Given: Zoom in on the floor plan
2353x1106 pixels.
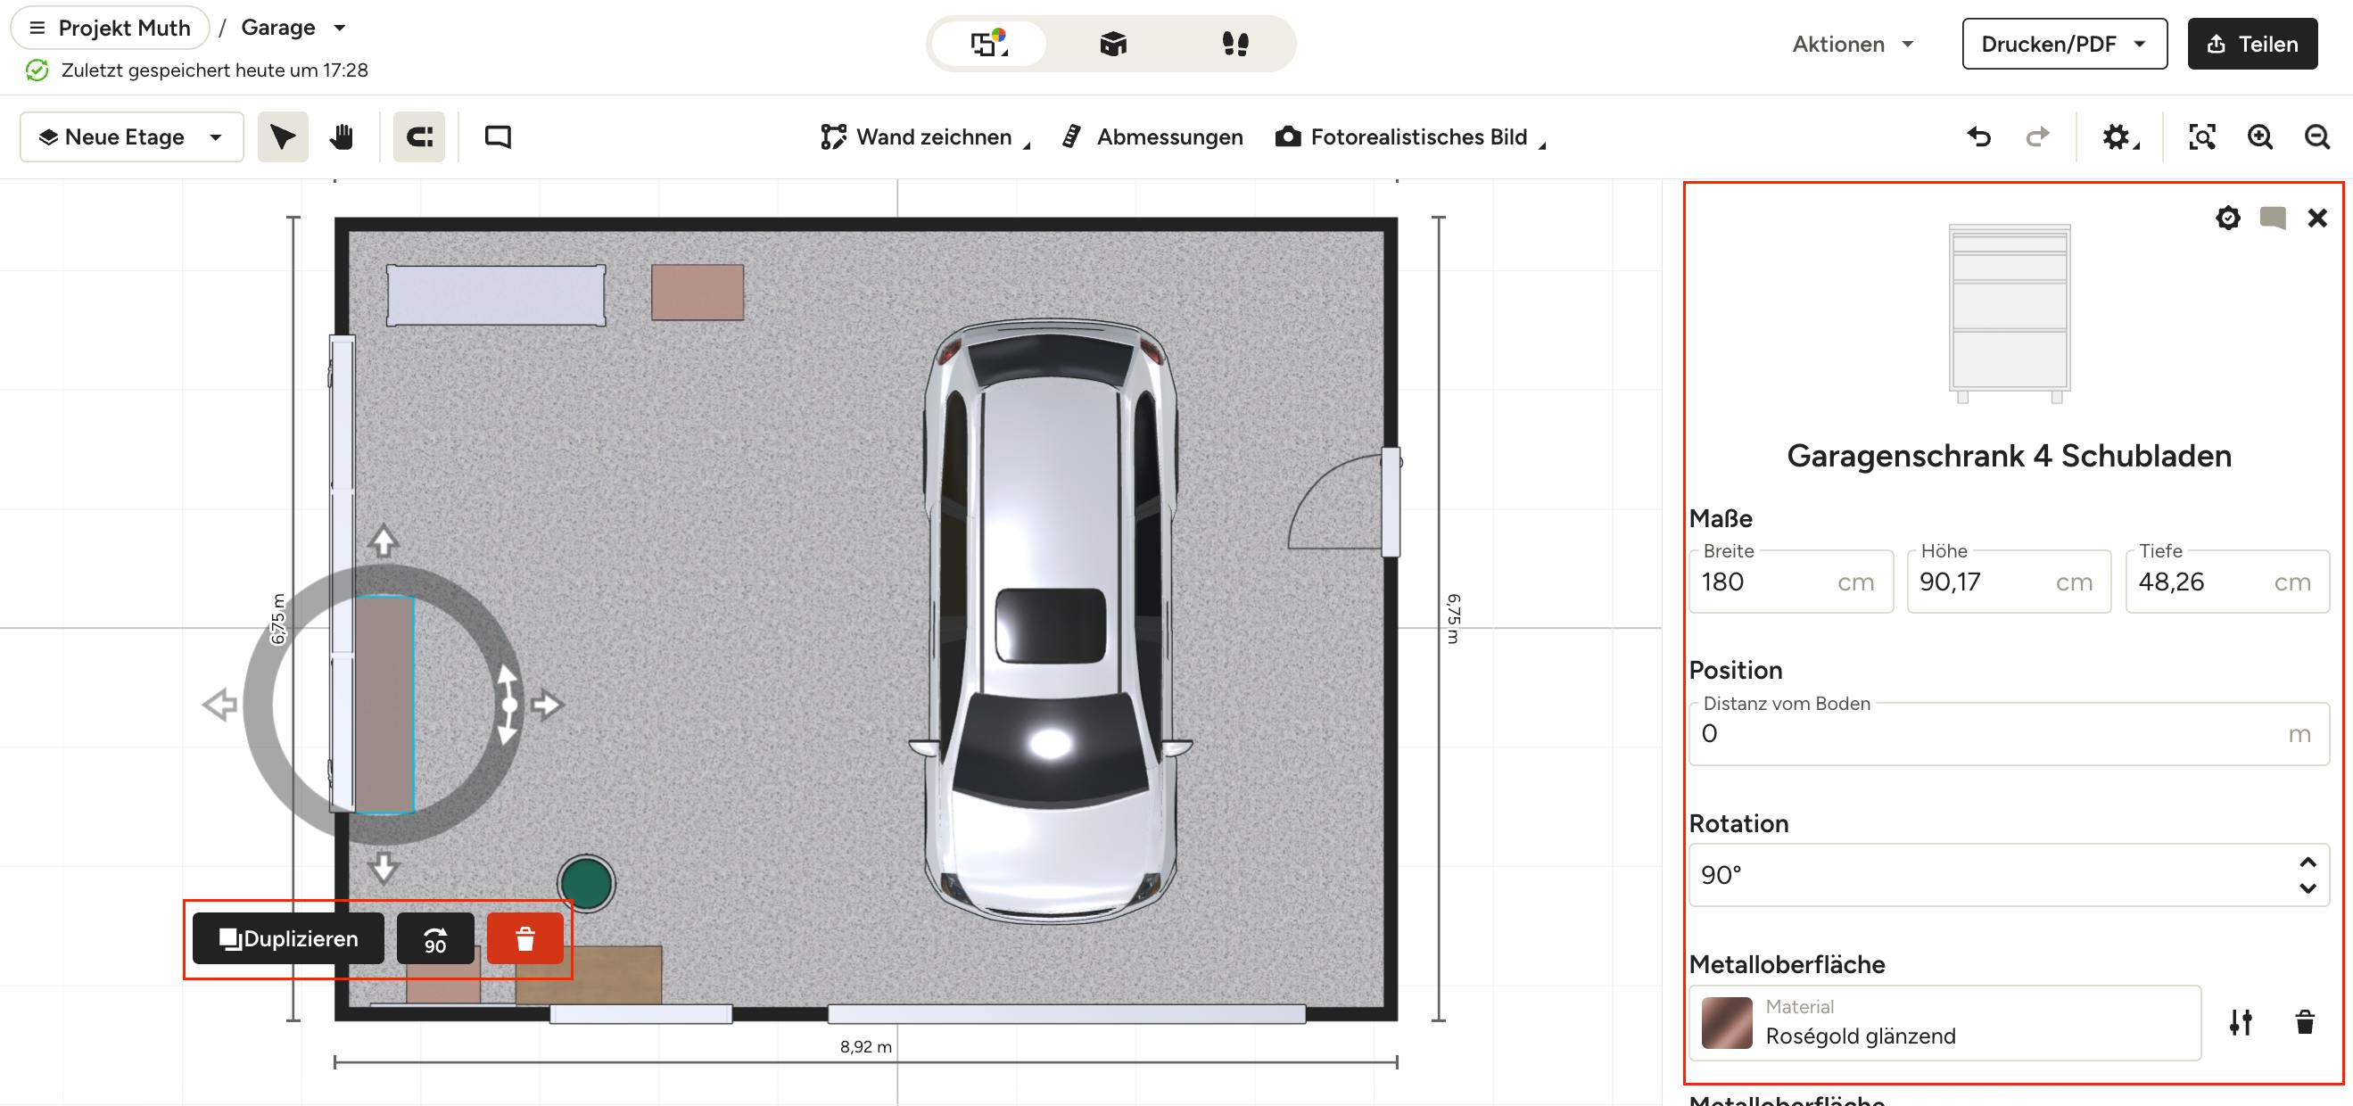Looking at the screenshot, I should click(x=2260, y=137).
